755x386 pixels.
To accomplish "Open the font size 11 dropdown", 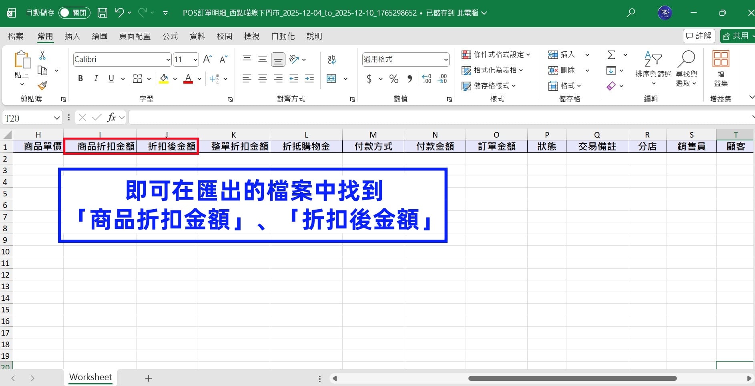I will coord(195,60).
